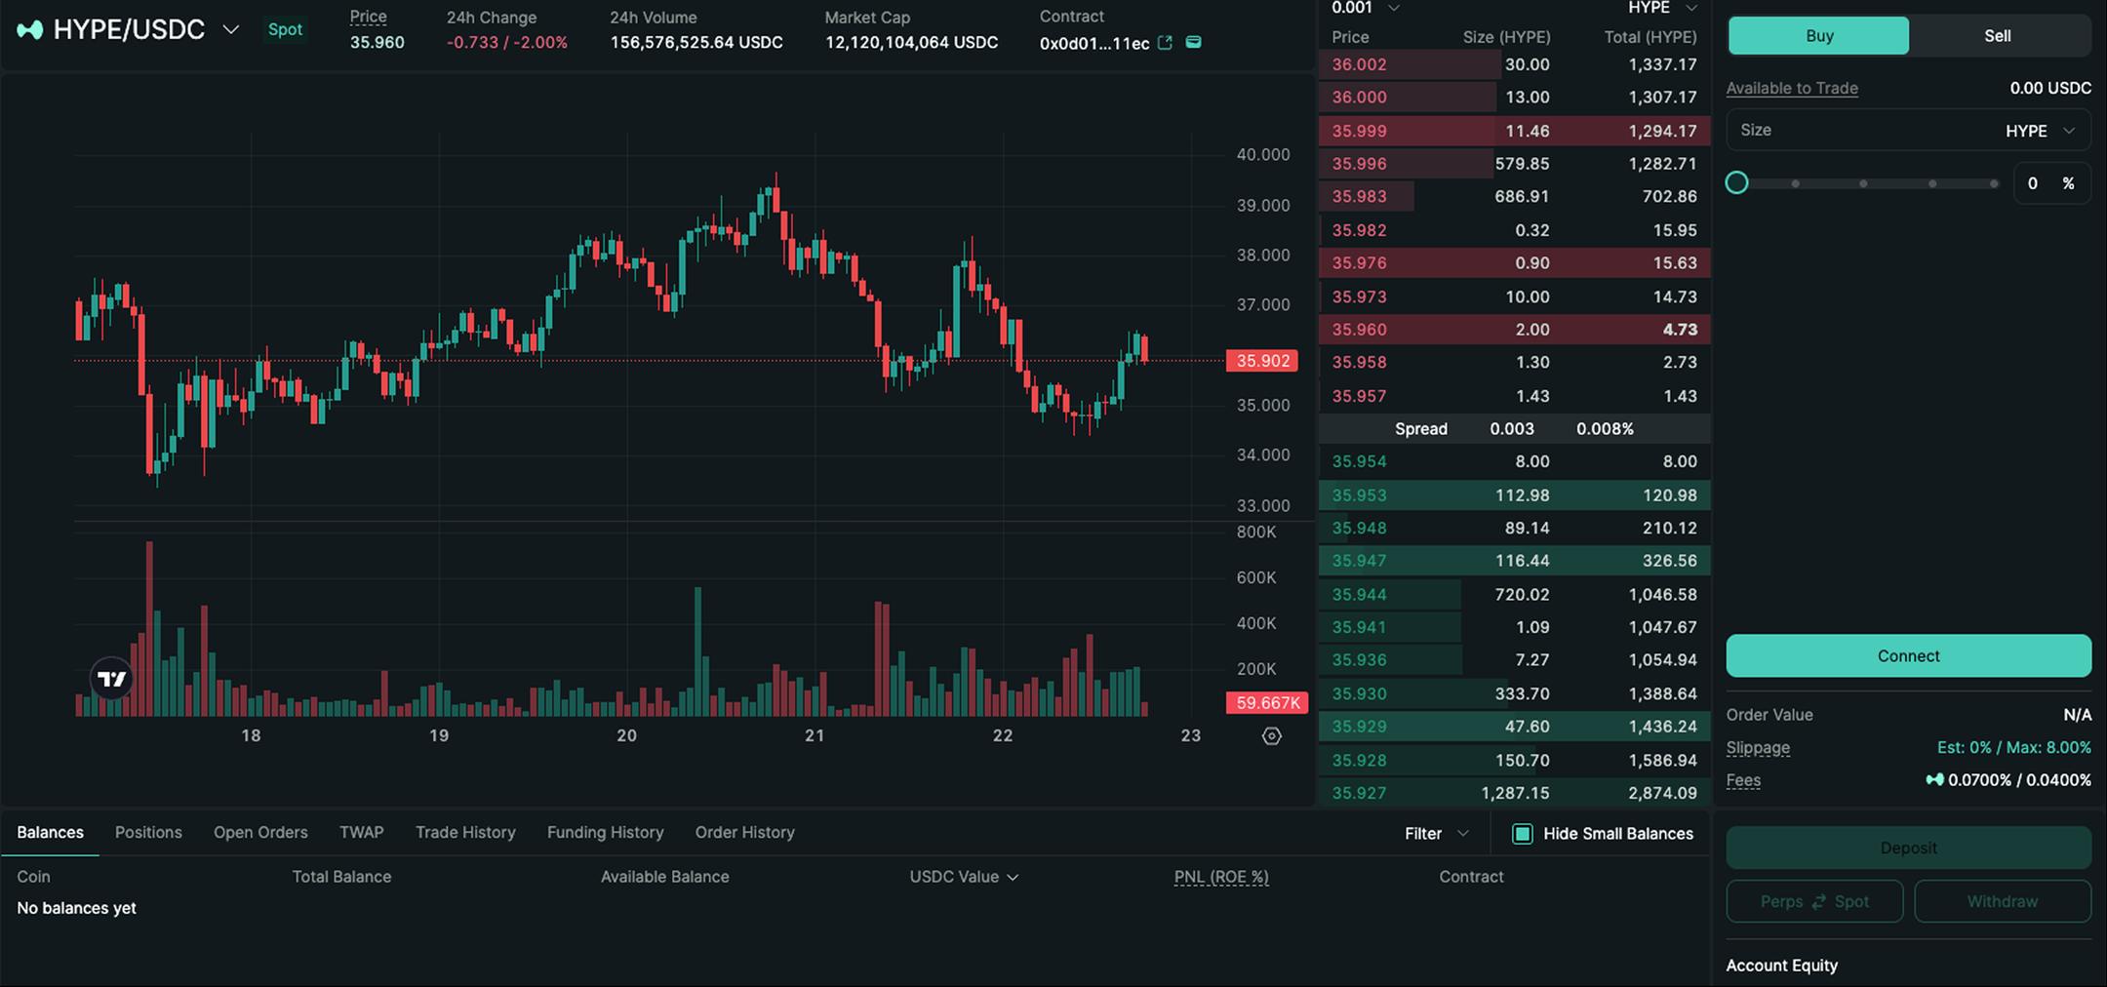
Task: Select bid price 35.944 row
Action: (1514, 595)
